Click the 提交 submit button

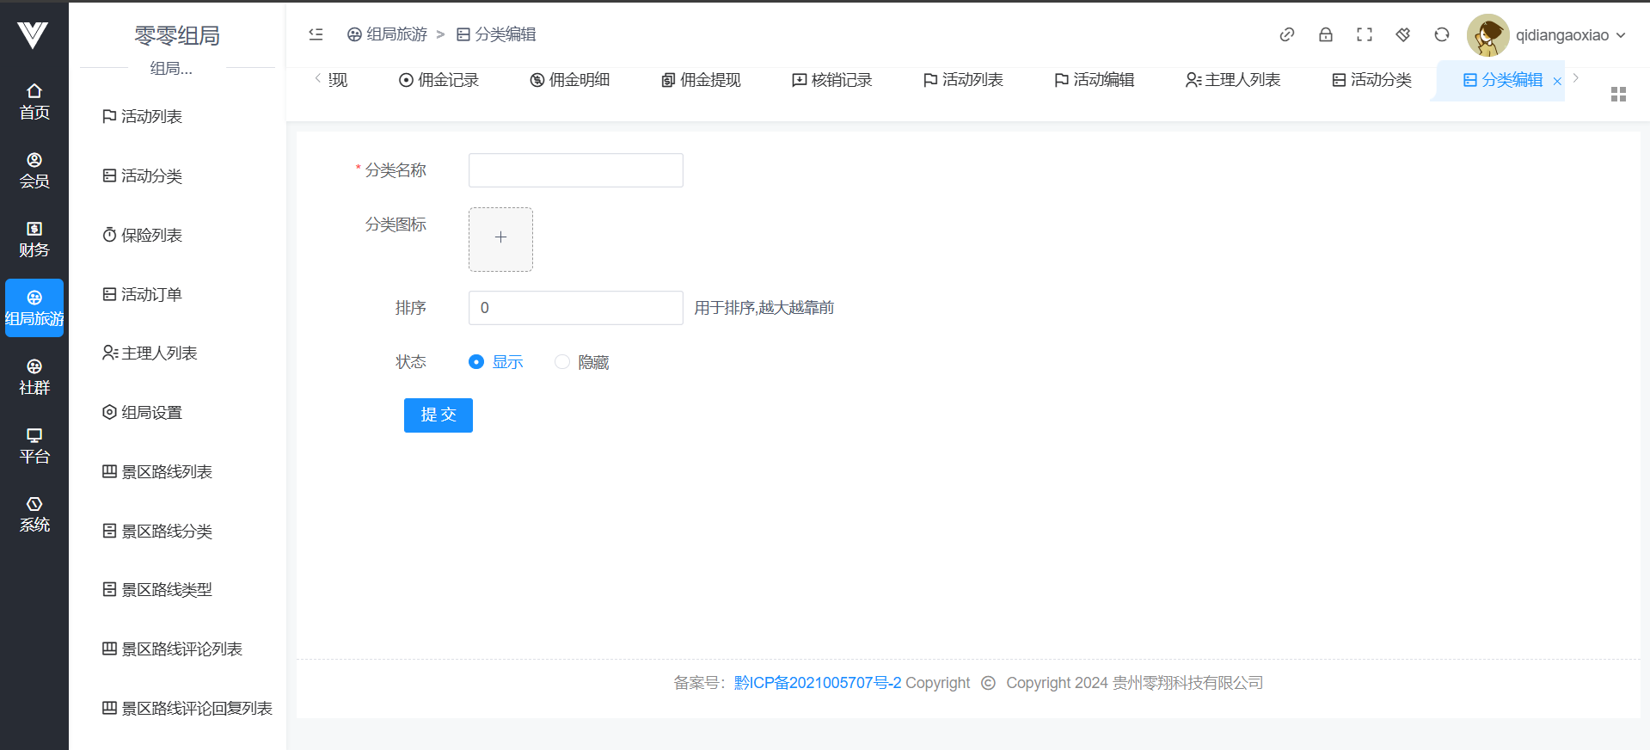[x=438, y=415]
